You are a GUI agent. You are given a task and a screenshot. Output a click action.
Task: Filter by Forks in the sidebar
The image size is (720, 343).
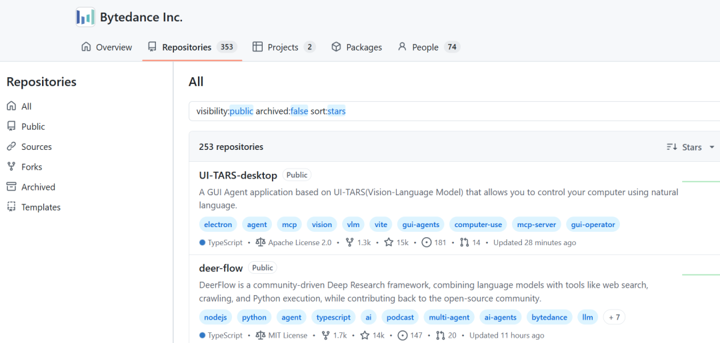point(31,167)
